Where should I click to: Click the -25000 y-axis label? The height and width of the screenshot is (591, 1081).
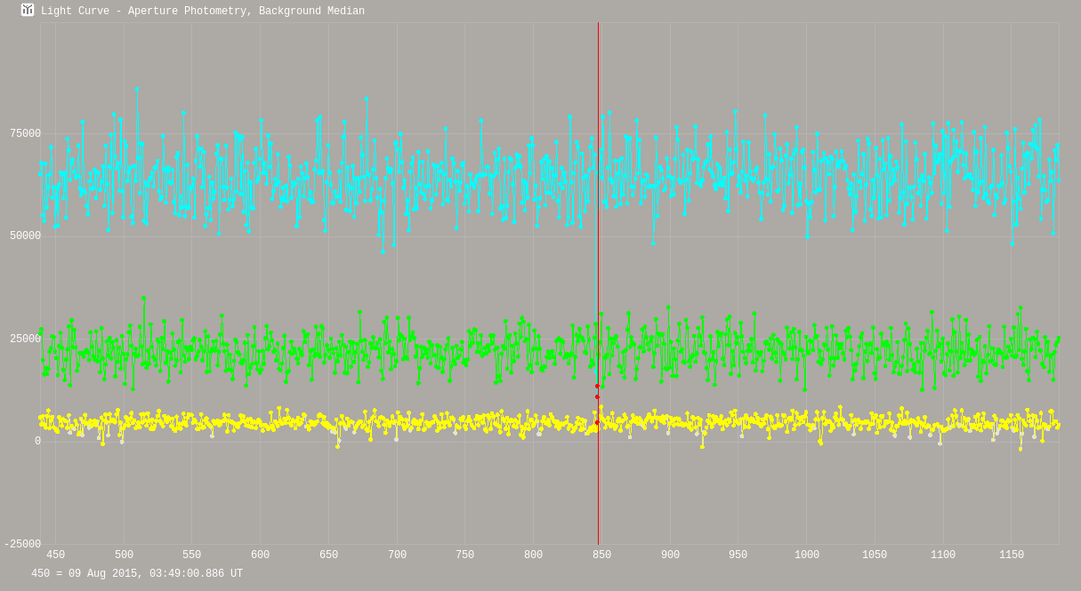pyautogui.click(x=22, y=545)
